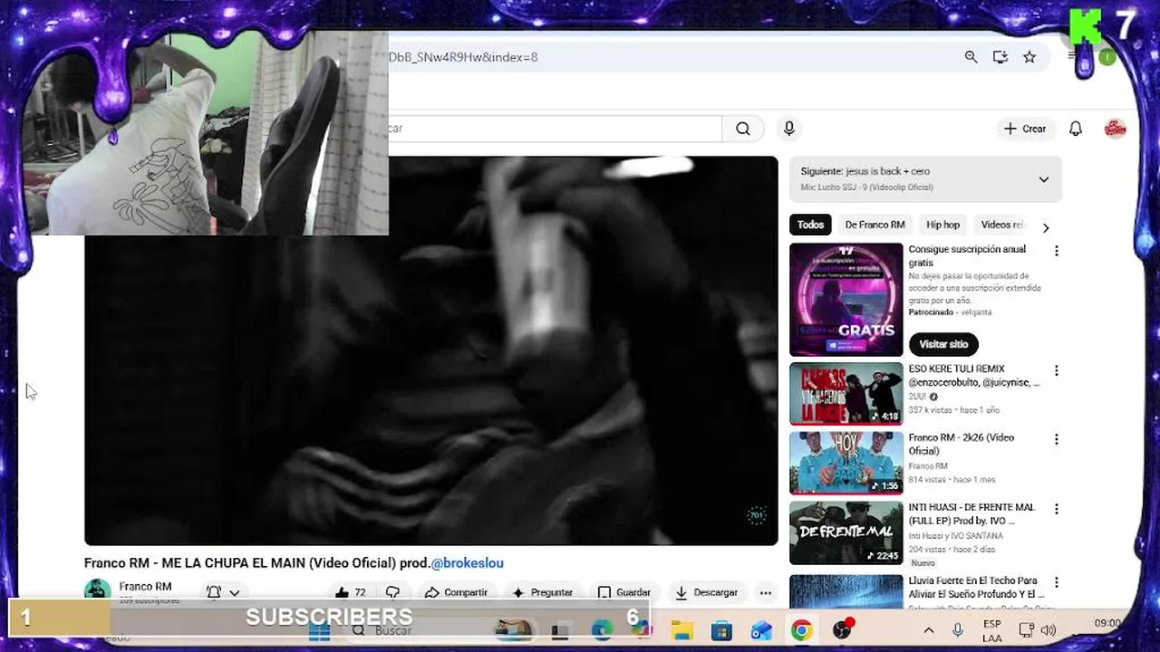Click the @brokeslou link in the title
Screen dimensions: 1160x652
[x=467, y=563]
